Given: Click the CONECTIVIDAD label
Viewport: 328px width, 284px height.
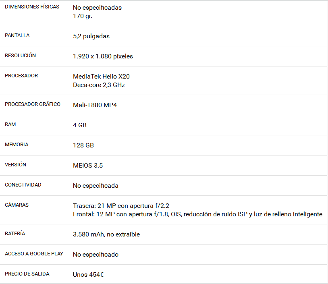Looking at the screenshot, I should [23, 185].
